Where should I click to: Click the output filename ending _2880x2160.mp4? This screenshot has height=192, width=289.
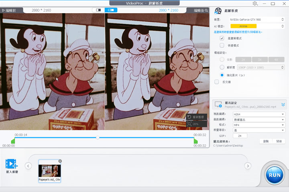[250, 107]
